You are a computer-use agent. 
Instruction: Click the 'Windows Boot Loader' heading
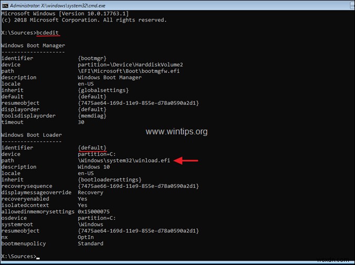point(31,135)
